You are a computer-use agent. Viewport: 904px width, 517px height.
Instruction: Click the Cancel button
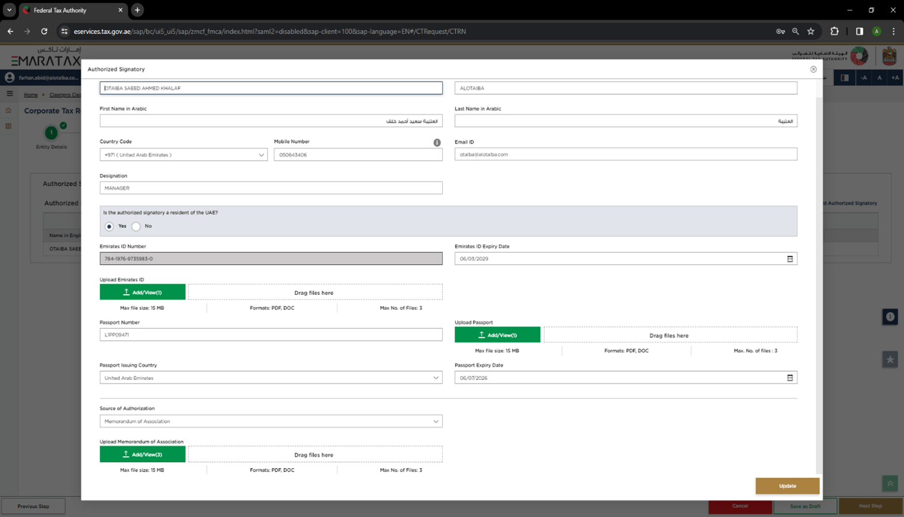point(740,506)
